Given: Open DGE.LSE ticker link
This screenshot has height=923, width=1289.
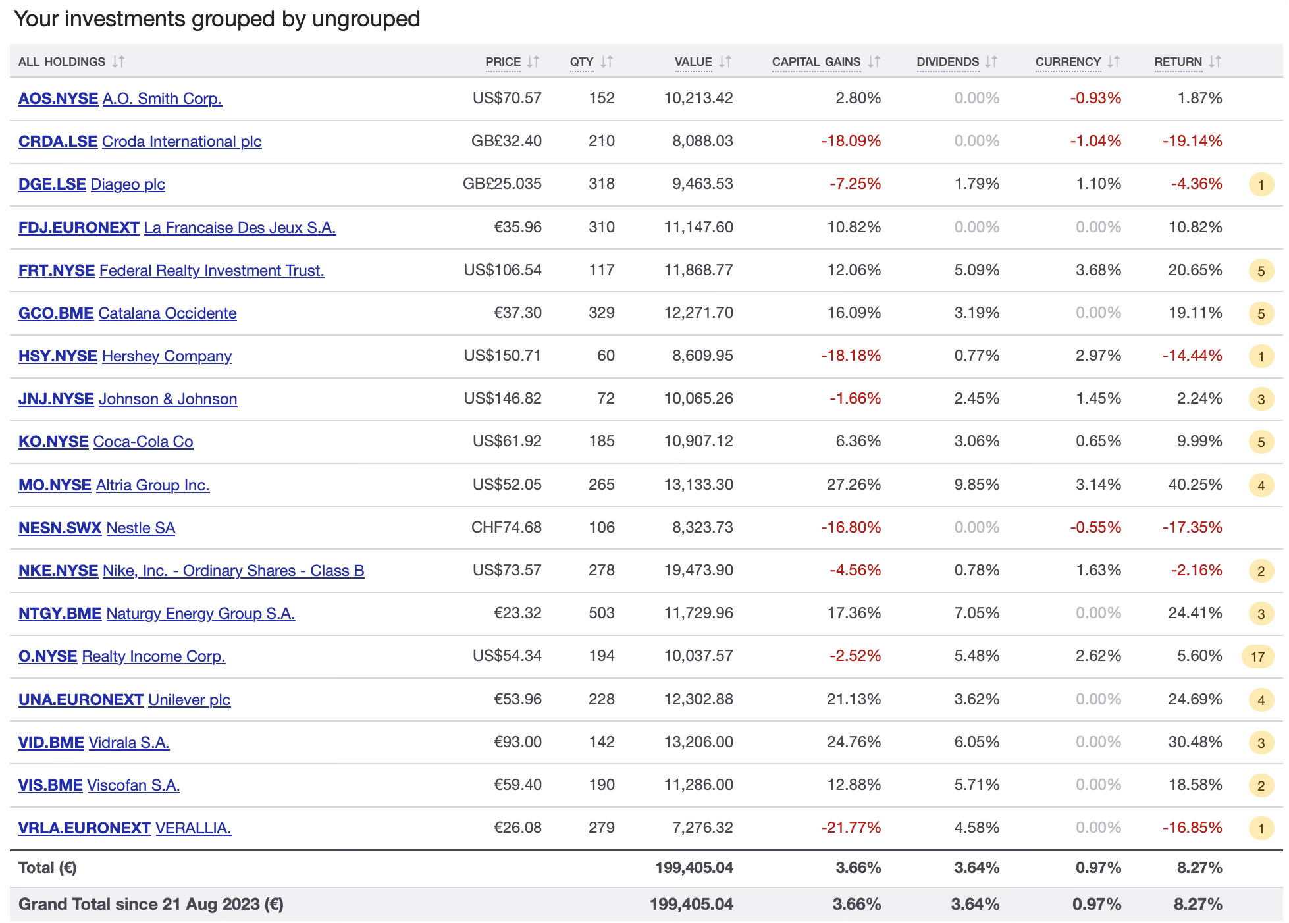Looking at the screenshot, I should click(52, 184).
